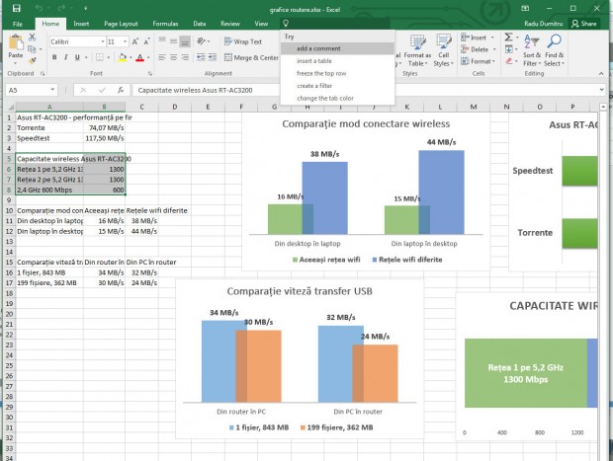Toggle align right
613x461 pixels.
tap(185, 57)
